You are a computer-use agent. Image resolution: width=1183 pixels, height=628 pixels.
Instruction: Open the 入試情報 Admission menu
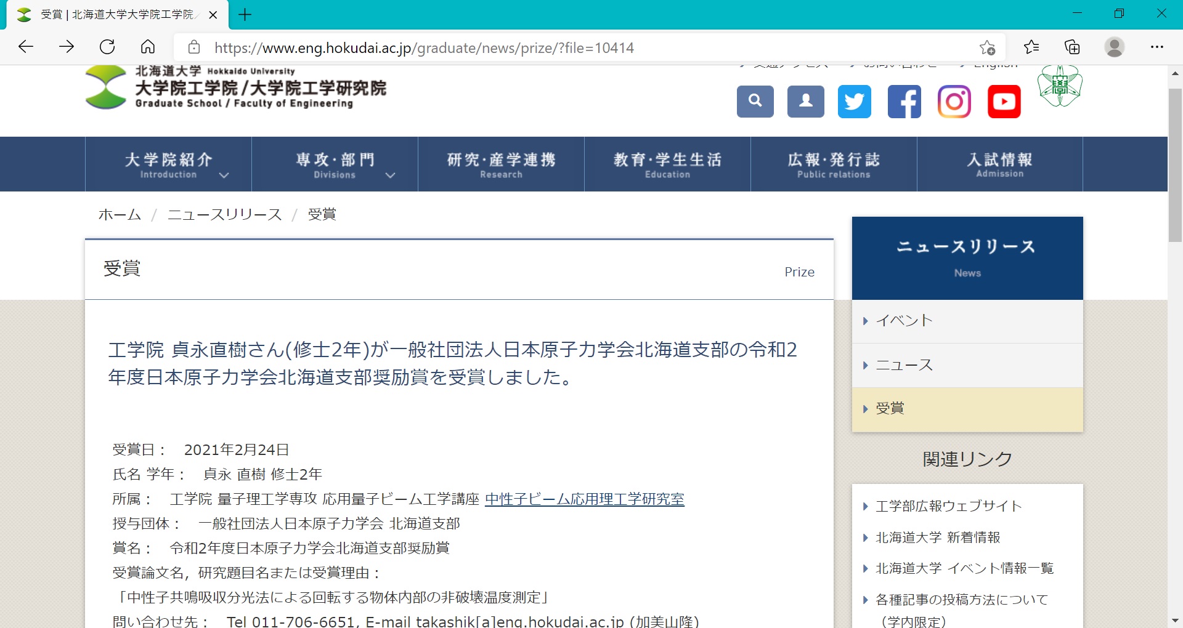(999, 164)
